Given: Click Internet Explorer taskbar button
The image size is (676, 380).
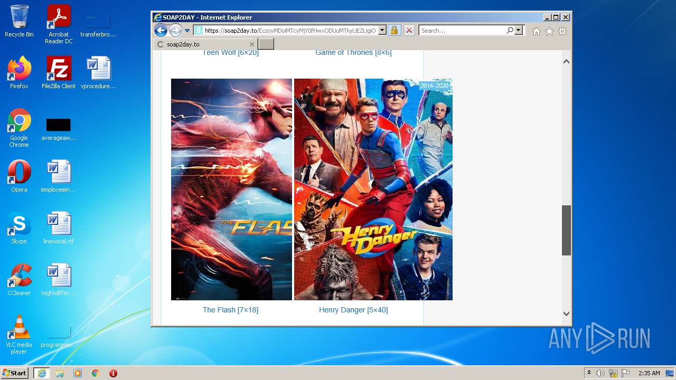Looking at the screenshot, I should click(x=41, y=373).
